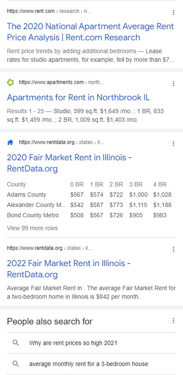Viewport: 183px width, 375px height.
Task: Click magnifier icon beside rent prices 2021 suggestion
Action: pyautogui.click(x=16, y=343)
